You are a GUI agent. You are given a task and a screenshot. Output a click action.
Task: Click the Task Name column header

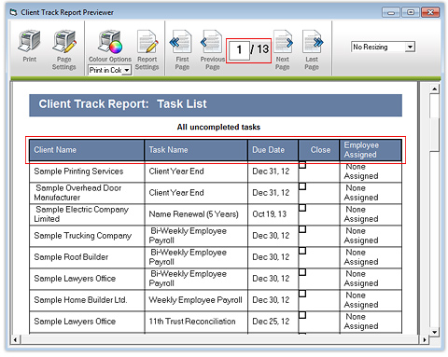[x=196, y=150]
